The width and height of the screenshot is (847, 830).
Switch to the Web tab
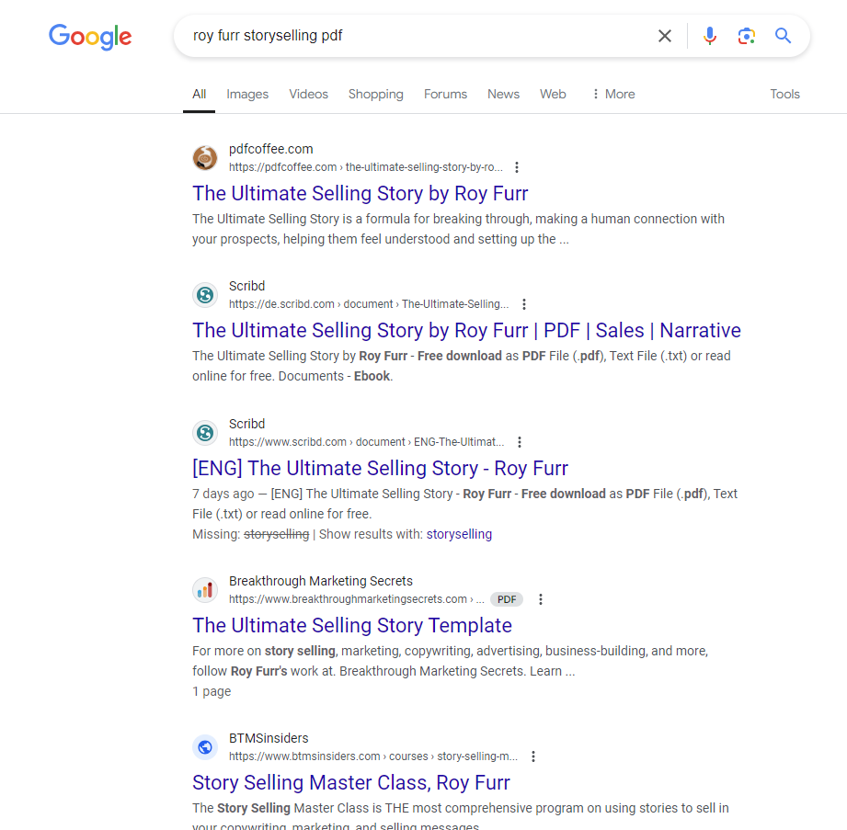coord(553,94)
